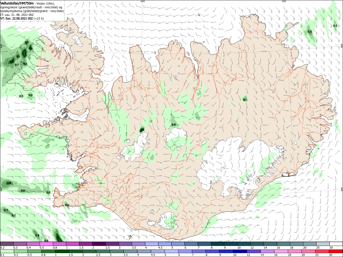Click the white swatch between 25 and 30
This screenshot has height=257, width=343.
coord(323,244)
